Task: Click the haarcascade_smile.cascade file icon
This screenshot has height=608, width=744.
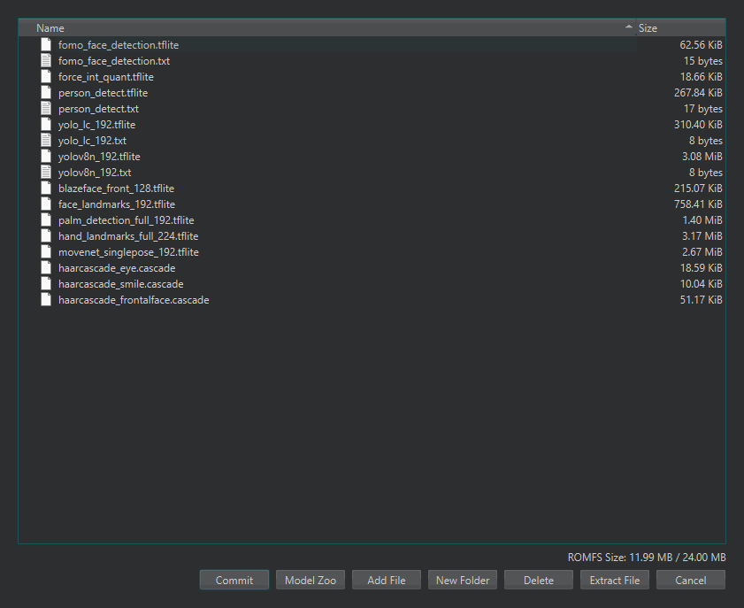Action: coord(46,284)
